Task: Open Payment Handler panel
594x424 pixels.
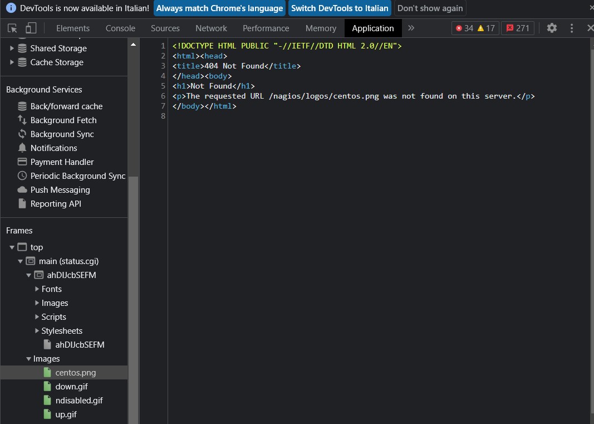Action: (x=62, y=162)
